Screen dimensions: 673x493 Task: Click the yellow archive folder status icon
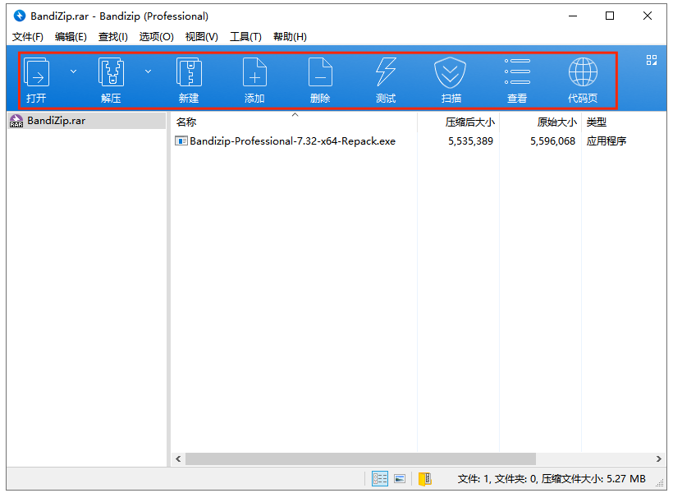click(x=425, y=478)
